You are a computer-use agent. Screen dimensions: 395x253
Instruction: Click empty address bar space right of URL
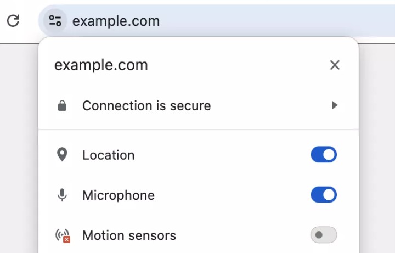[x=274, y=21]
